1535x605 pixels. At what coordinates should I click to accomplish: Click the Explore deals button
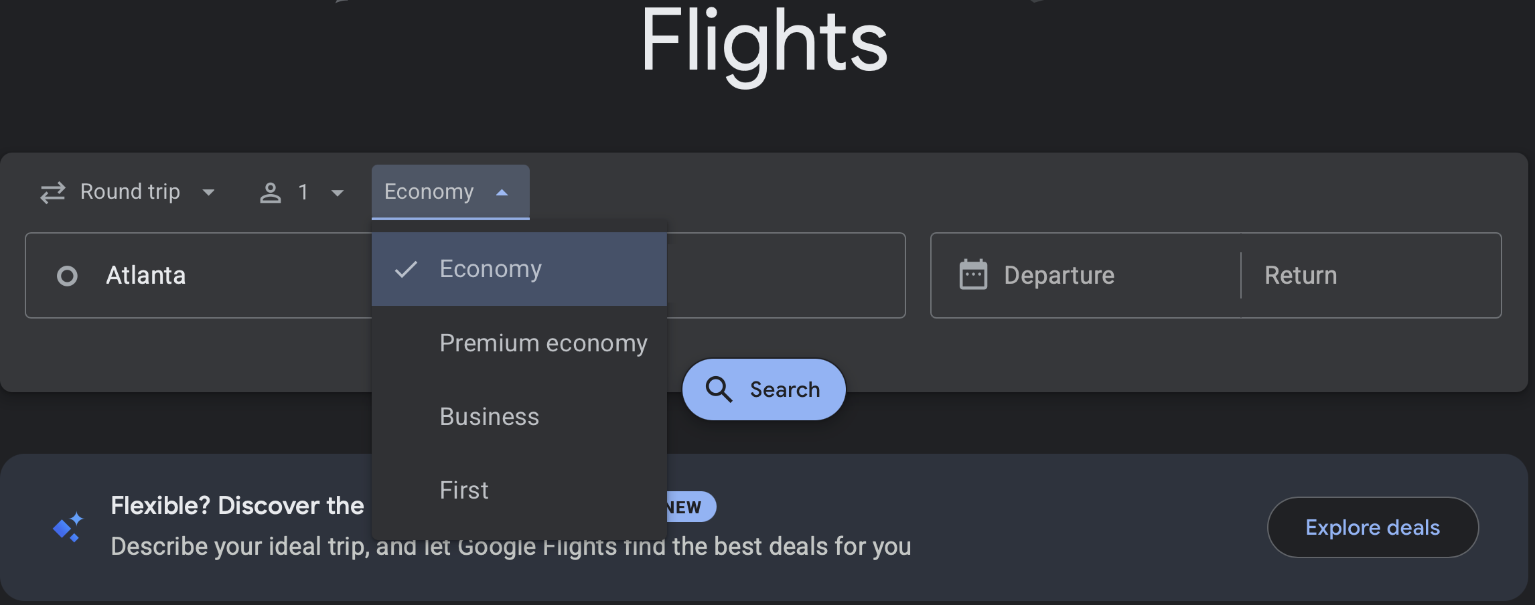[x=1372, y=527]
